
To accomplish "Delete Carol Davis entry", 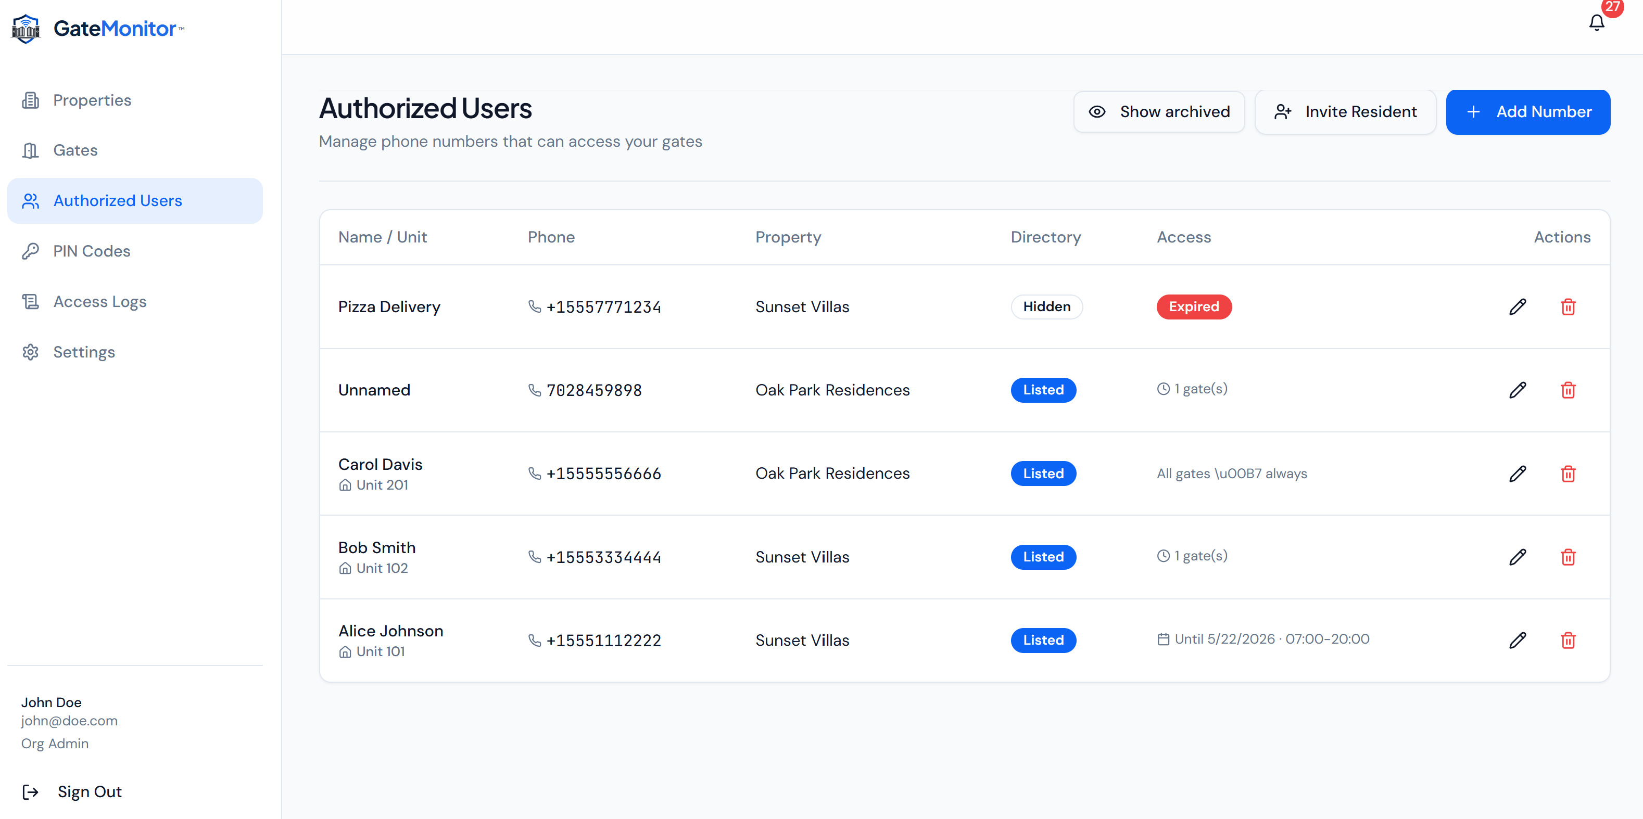I will (x=1568, y=474).
